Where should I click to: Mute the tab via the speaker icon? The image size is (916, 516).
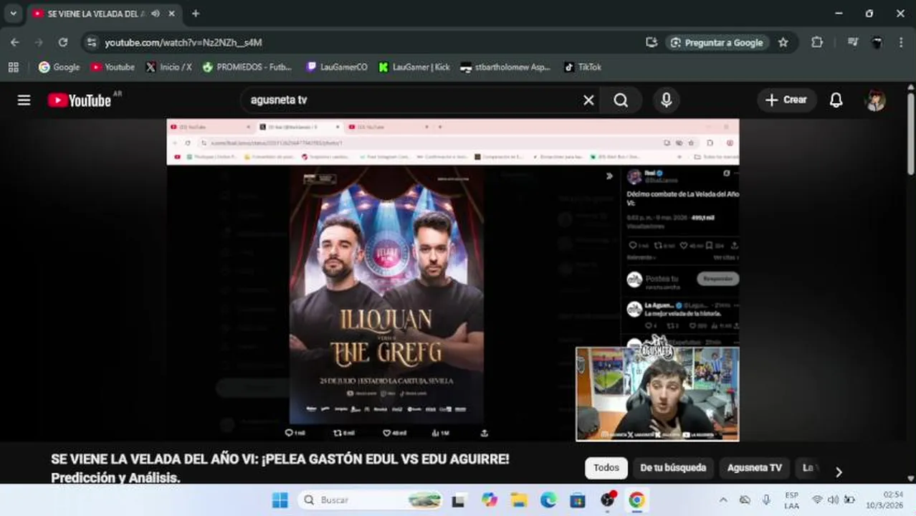(156, 14)
